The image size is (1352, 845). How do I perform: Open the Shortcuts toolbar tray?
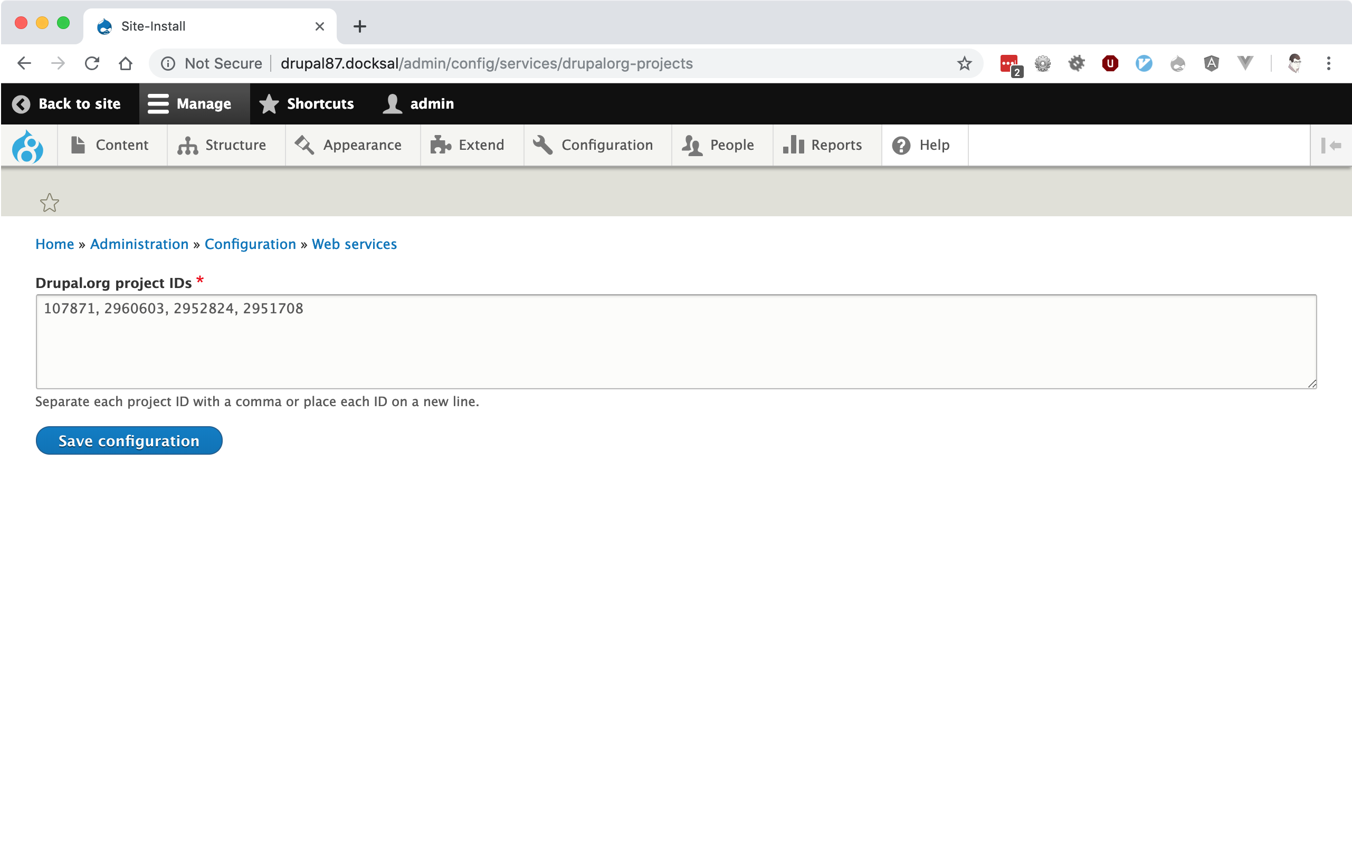tap(307, 104)
